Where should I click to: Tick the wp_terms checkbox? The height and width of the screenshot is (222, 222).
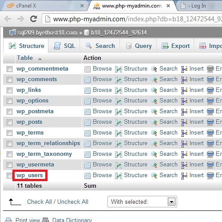tap(9, 133)
